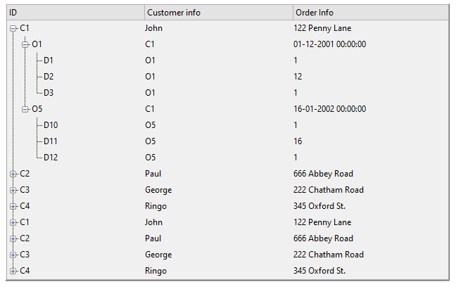The width and height of the screenshot is (456, 287).
Task: Click the top row's 122 Penny Lane cell
Action: point(322,28)
